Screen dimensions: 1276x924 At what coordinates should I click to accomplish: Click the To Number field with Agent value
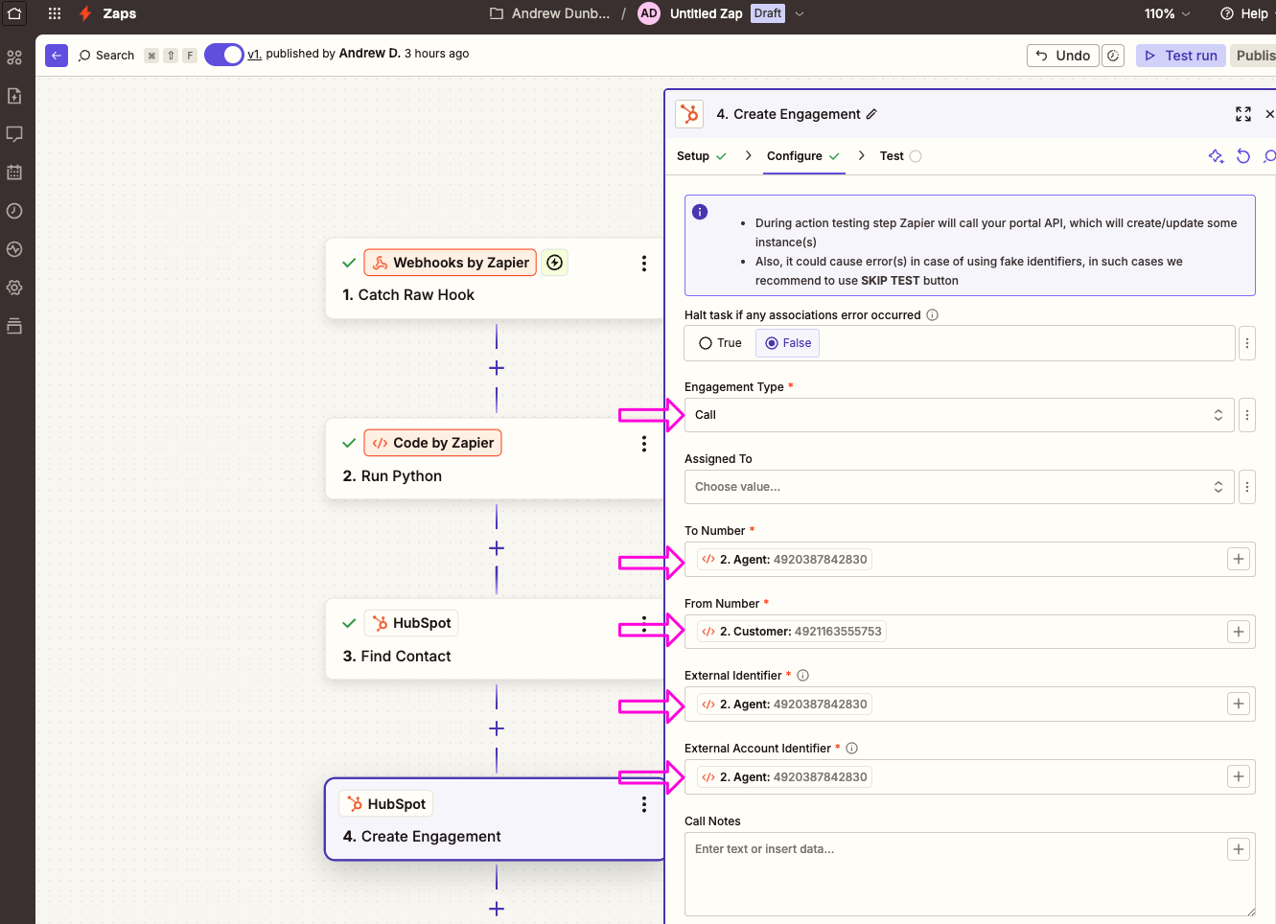click(969, 559)
